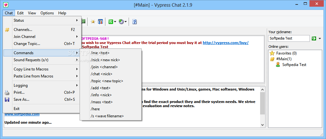Click the message box scrollbar up arrow
This screenshot has height=139, width=326.
coord(263,90)
